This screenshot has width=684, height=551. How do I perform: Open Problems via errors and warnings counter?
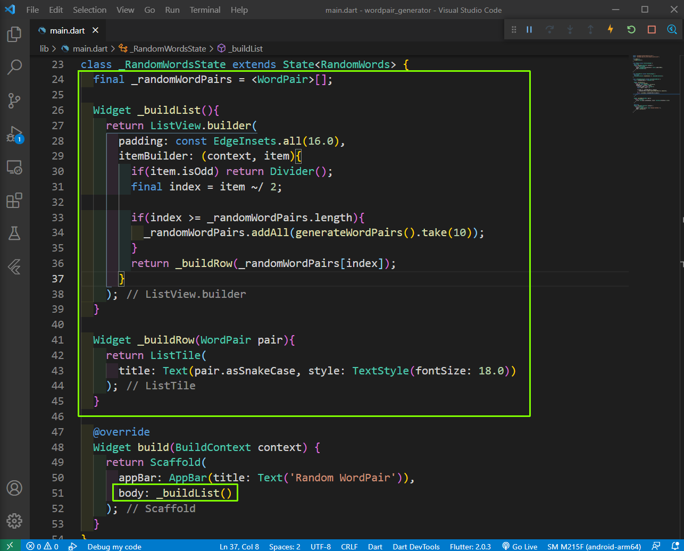point(43,546)
